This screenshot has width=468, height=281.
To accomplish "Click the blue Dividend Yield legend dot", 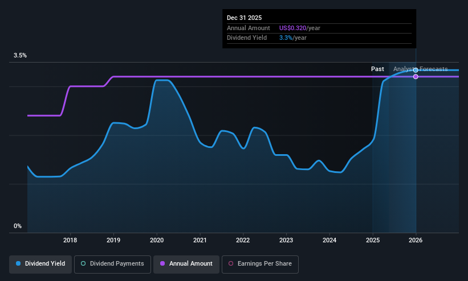I will coord(18,264).
